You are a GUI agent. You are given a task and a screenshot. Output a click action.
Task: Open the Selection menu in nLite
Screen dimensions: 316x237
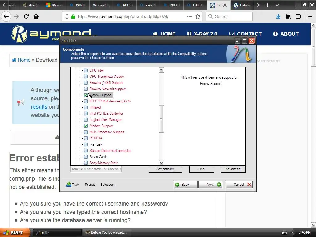coord(107,185)
